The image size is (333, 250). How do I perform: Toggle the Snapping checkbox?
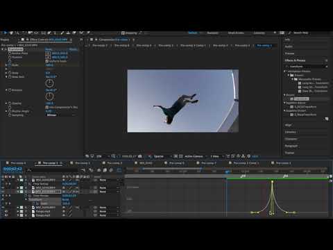[123, 33]
